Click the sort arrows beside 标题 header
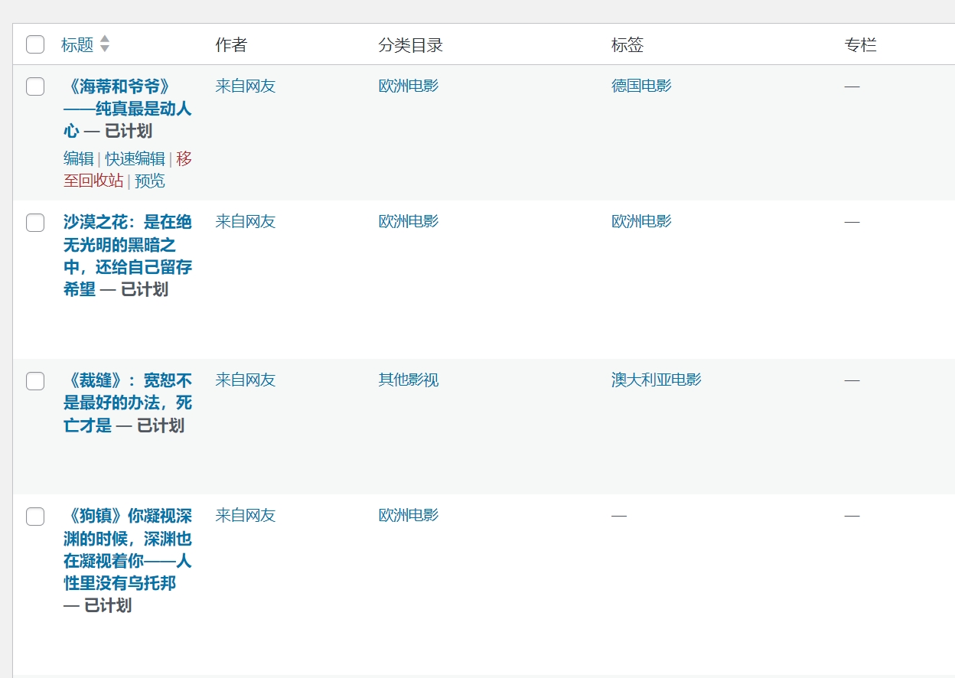The width and height of the screenshot is (955, 678). point(105,44)
